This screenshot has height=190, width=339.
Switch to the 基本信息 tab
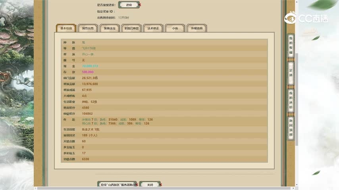[66, 28]
